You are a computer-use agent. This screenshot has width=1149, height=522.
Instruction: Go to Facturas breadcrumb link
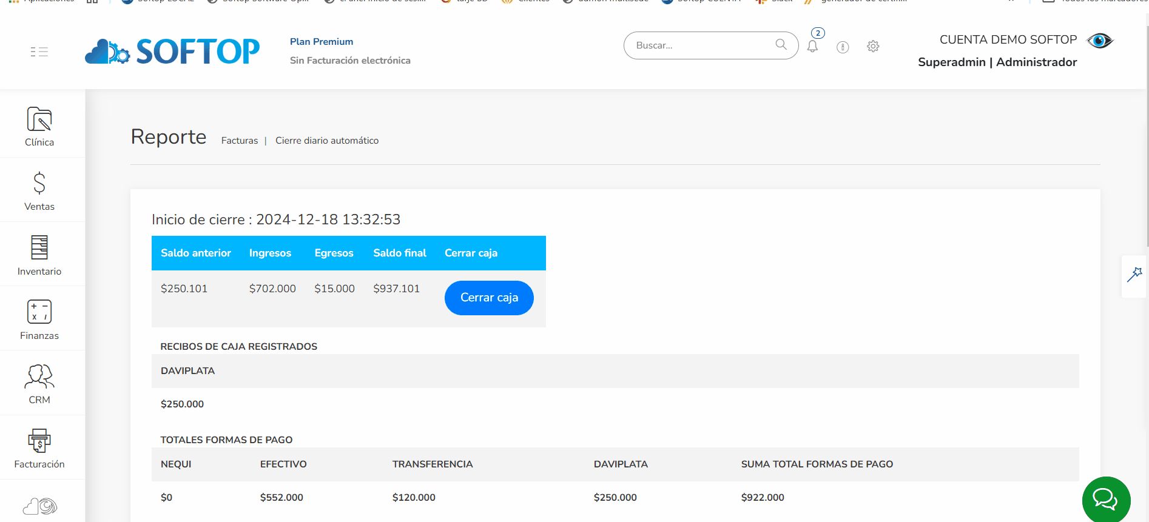[x=240, y=141]
